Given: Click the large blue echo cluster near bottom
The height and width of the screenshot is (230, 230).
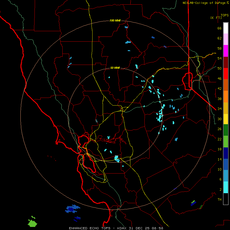Looking at the screenshot, I should 73,209.
